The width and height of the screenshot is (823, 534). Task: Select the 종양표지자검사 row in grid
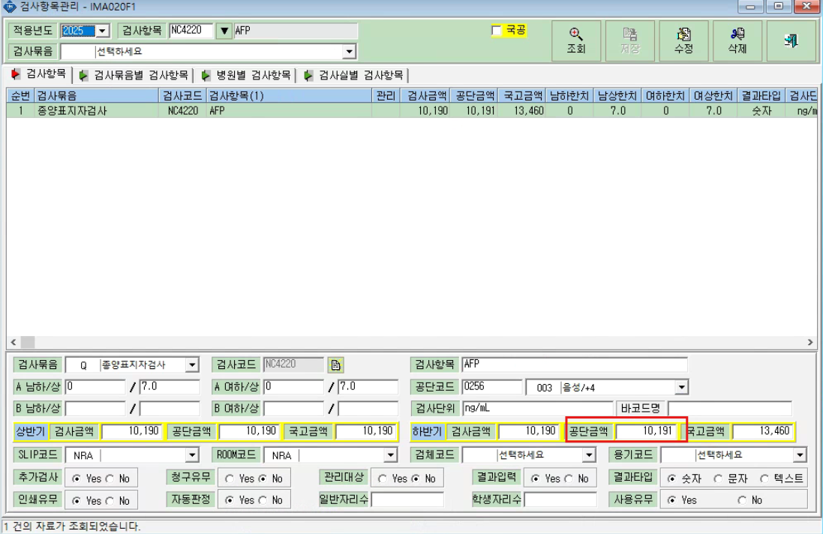coord(411,111)
